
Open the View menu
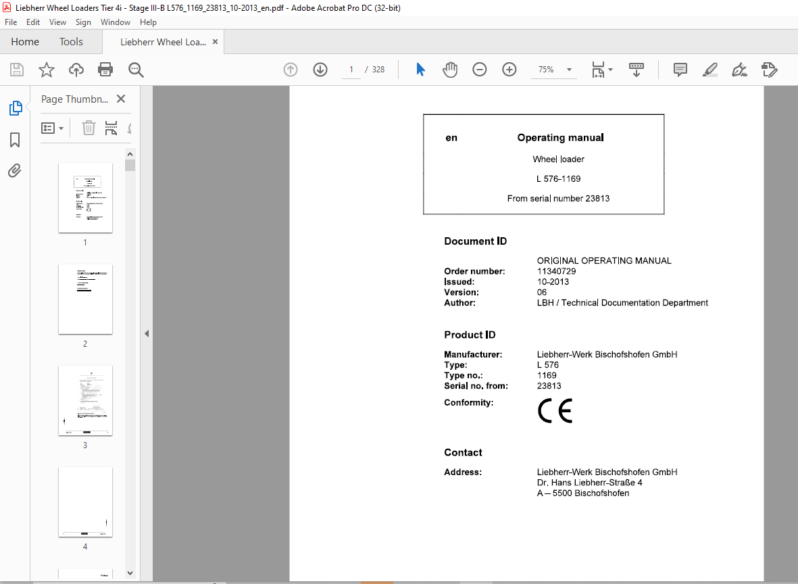coord(57,22)
